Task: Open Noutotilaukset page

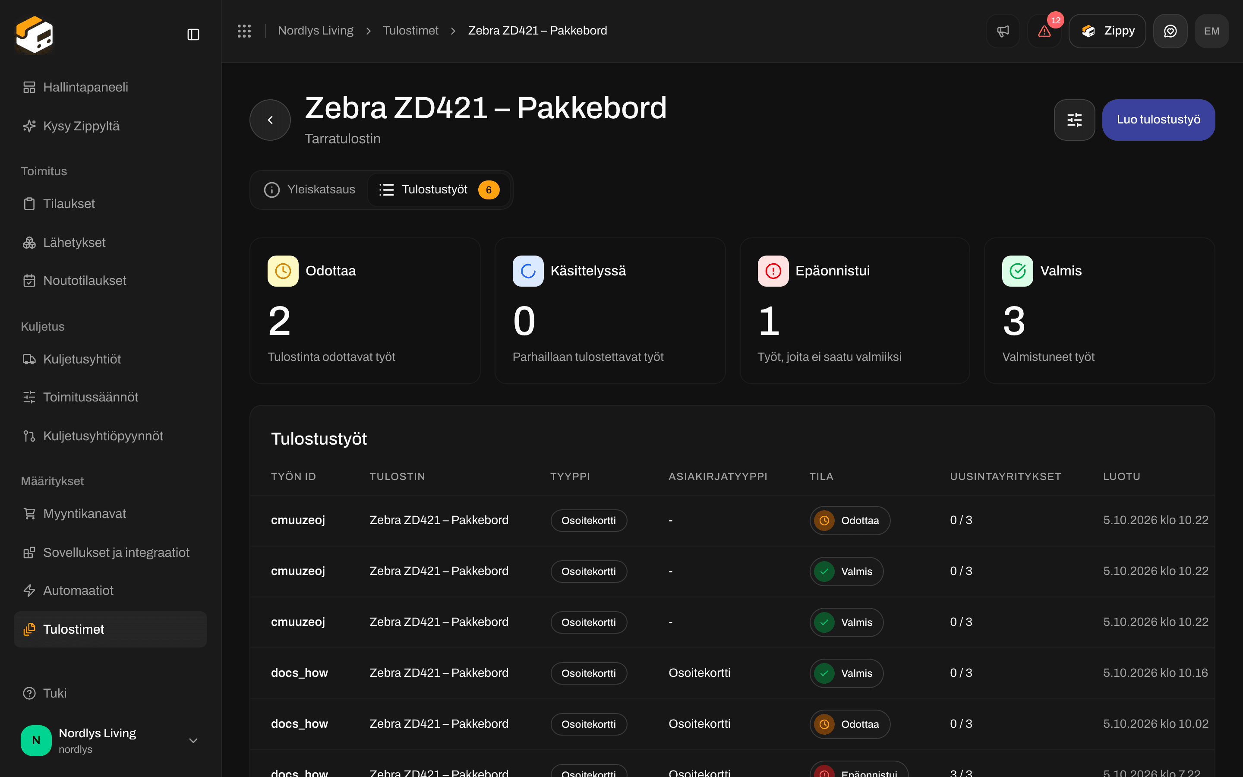Action: (x=110, y=281)
